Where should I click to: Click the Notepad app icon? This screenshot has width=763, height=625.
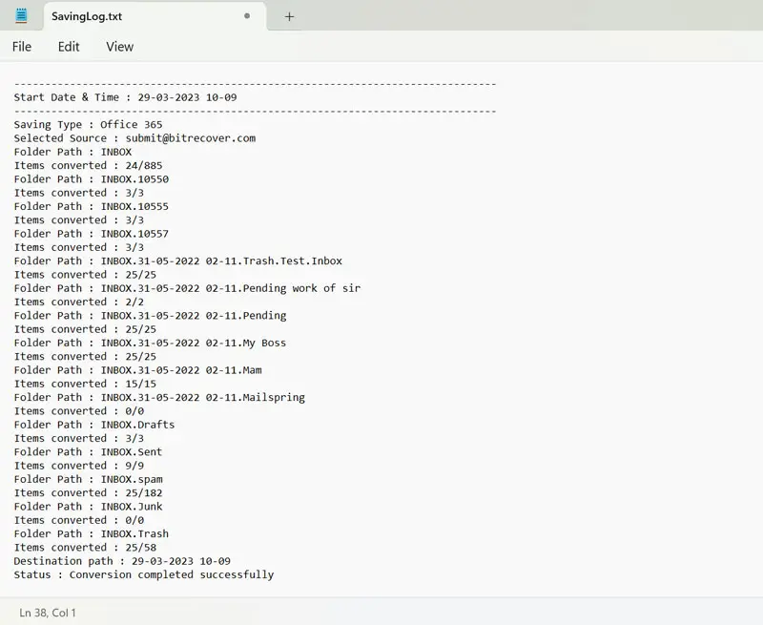tap(21, 15)
